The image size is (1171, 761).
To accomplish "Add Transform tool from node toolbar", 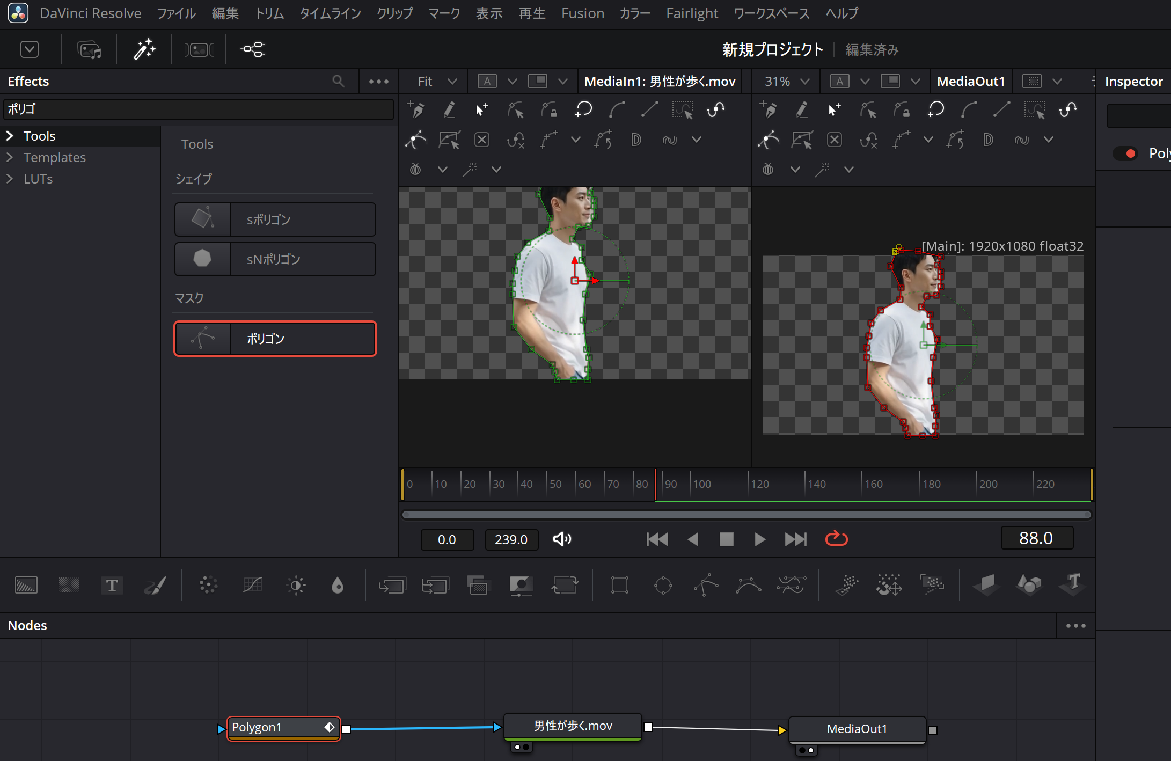I will pos(565,585).
